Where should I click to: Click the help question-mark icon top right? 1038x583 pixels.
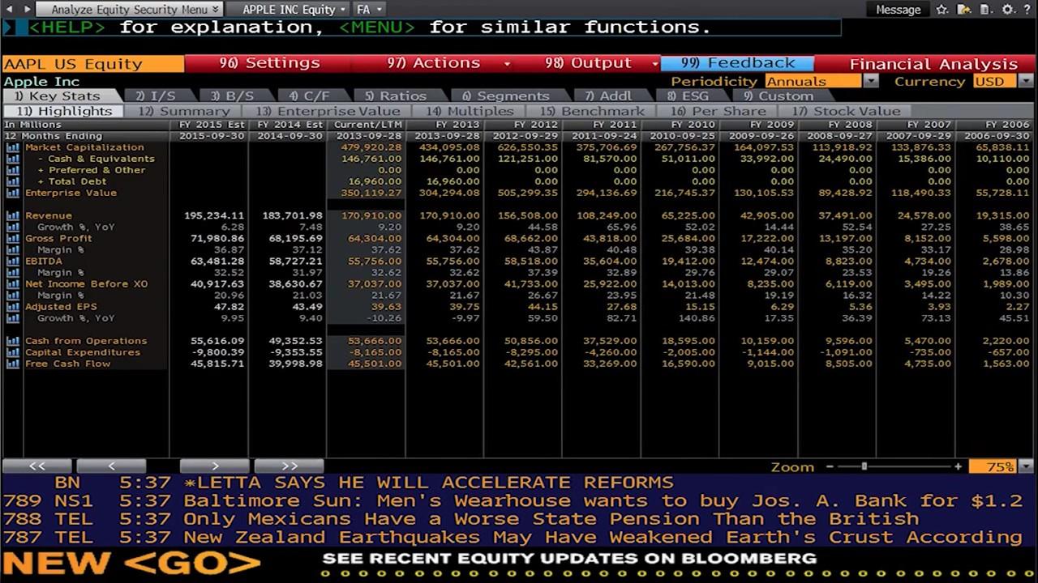coord(1028,9)
